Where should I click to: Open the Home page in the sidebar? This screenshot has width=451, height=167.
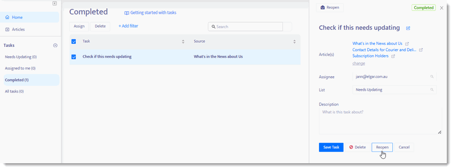(x=30, y=17)
